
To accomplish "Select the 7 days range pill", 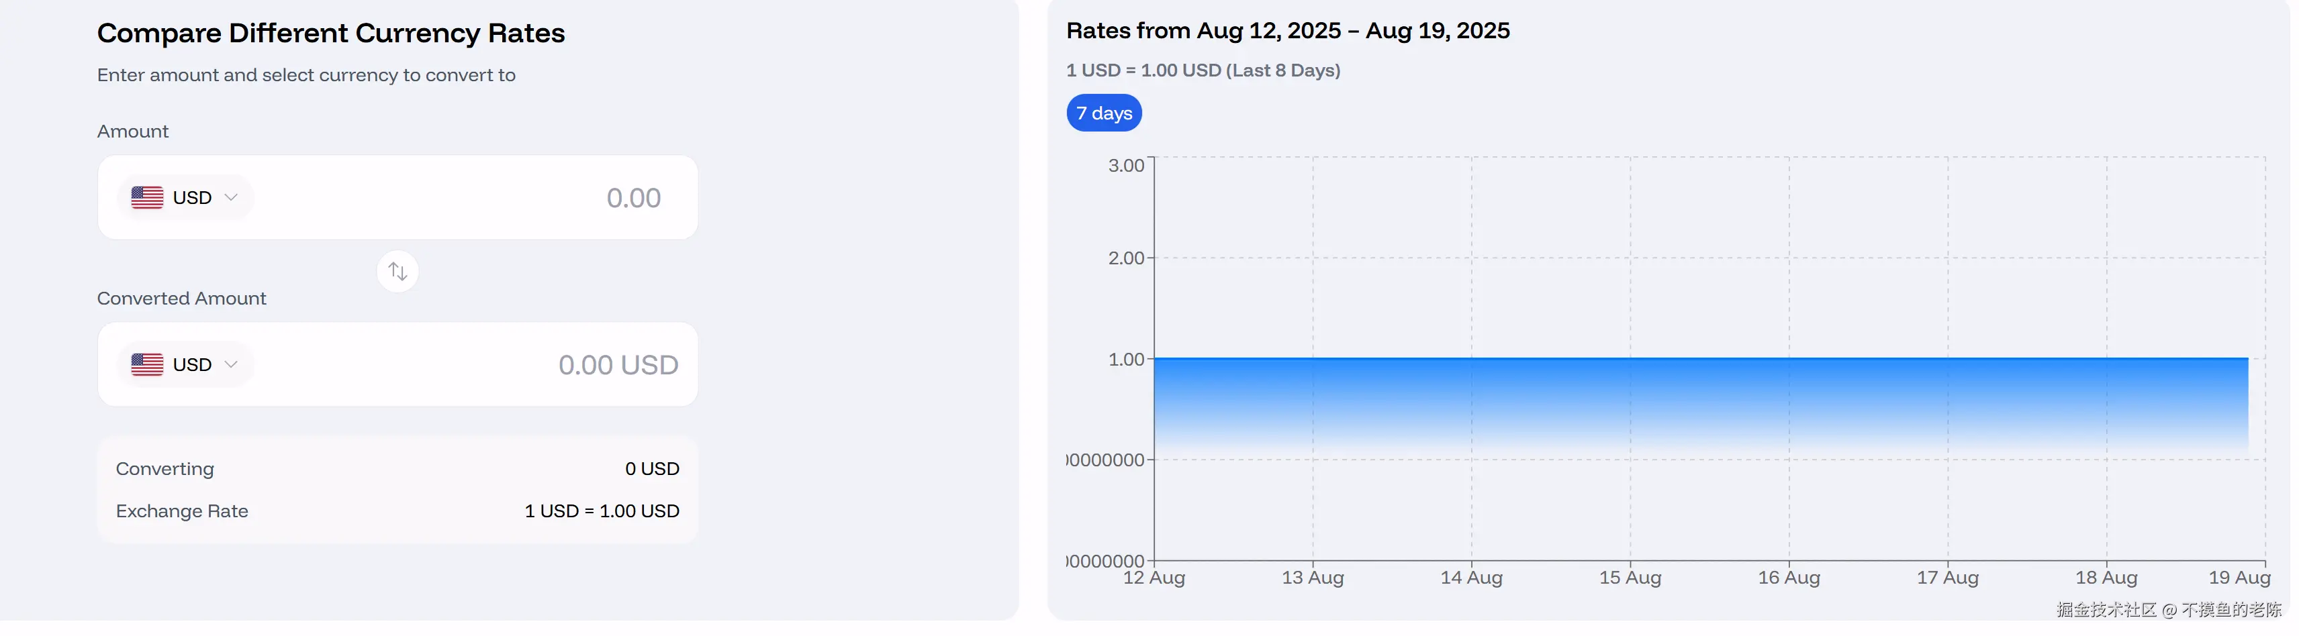I will click(1103, 113).
